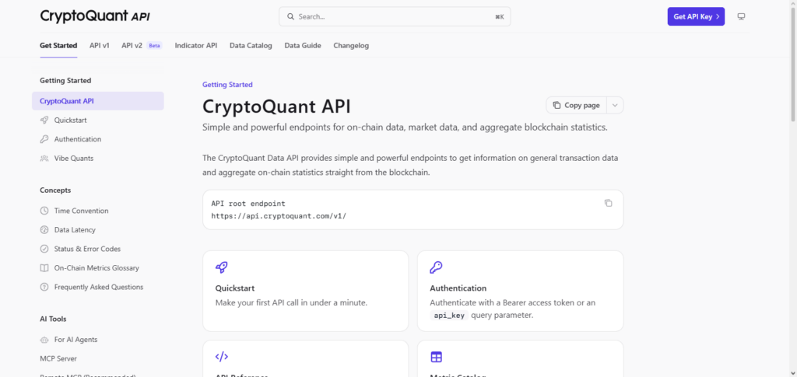Click the api_key inline code text
797x377 pixels.
[449, 315]
